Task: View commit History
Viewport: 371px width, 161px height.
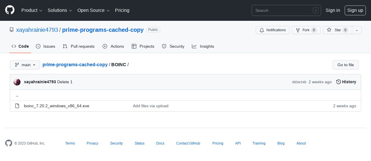Action: pyautogui.click(x=346, y=82)
